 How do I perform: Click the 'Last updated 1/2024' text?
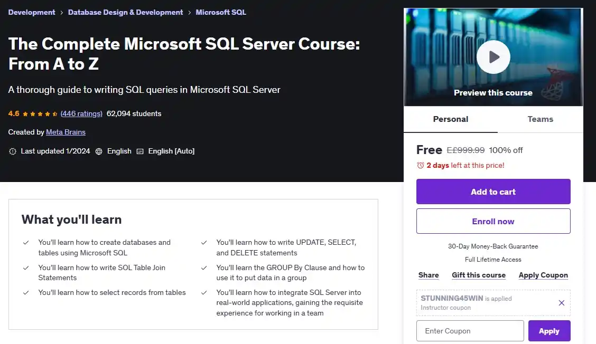pyautogui.click(x=55, y=151)
